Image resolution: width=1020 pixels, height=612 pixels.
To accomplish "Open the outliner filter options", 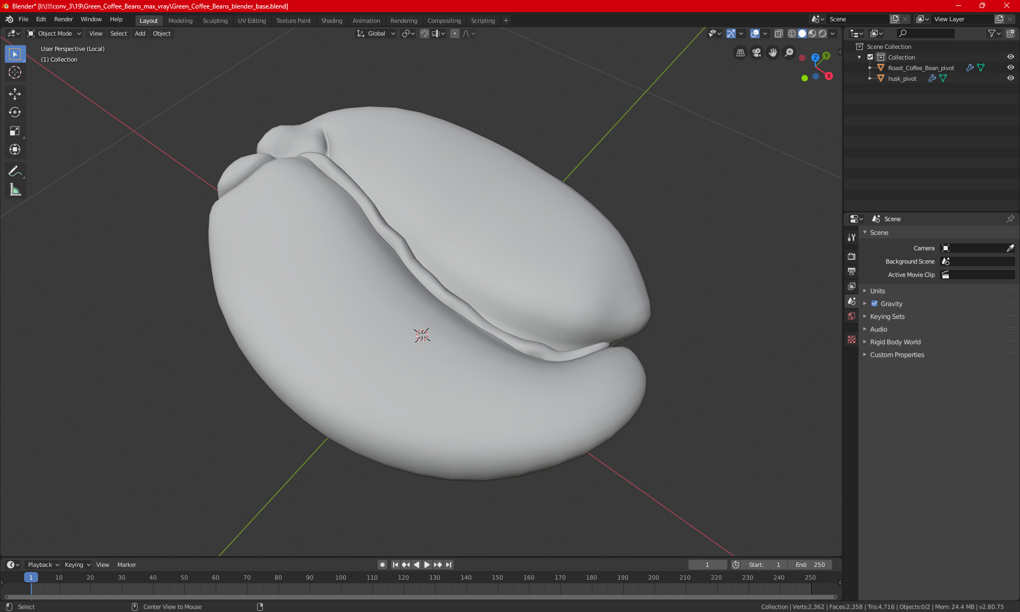I will point(994,33).
